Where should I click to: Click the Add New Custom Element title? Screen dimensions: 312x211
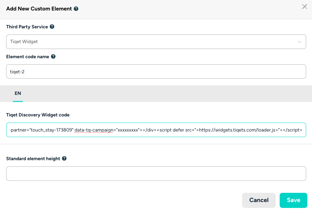(x=39, y=9)
